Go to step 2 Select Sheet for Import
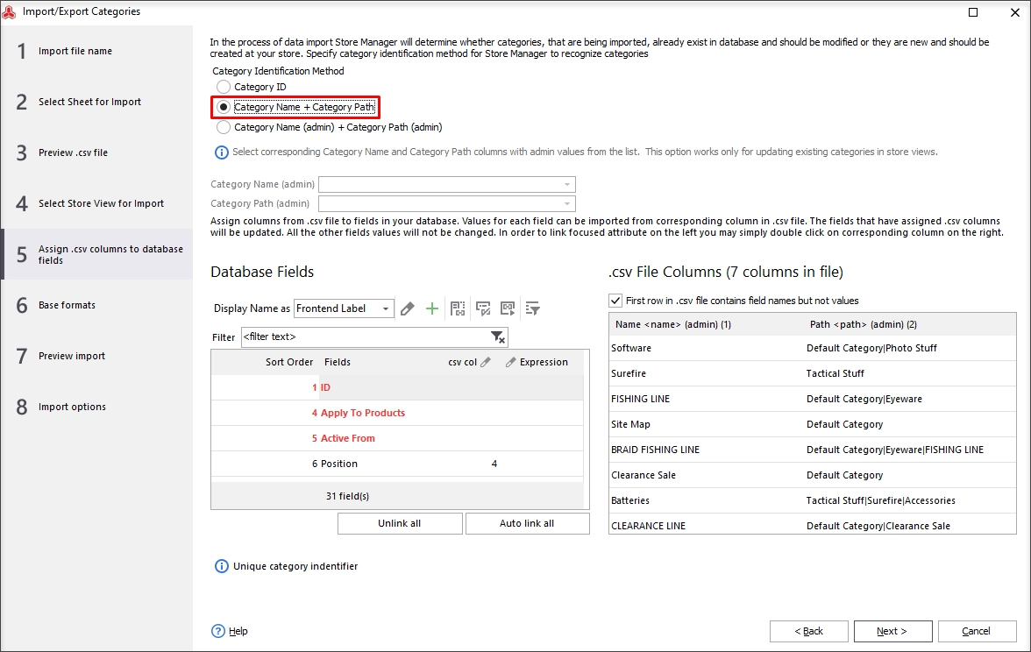Viewport: 1031px width, 652px height. (x=96, y=102)
